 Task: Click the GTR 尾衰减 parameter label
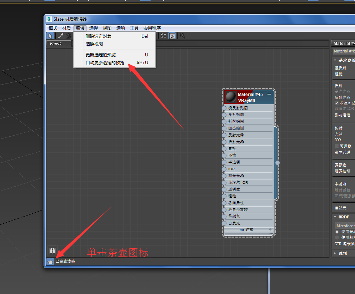click(x=345, y=244)
